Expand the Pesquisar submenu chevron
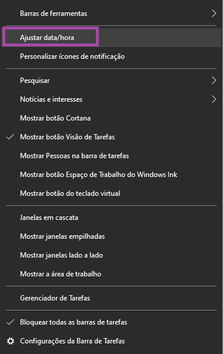Screen dimensions: 223x354 (x=214, y=81)
